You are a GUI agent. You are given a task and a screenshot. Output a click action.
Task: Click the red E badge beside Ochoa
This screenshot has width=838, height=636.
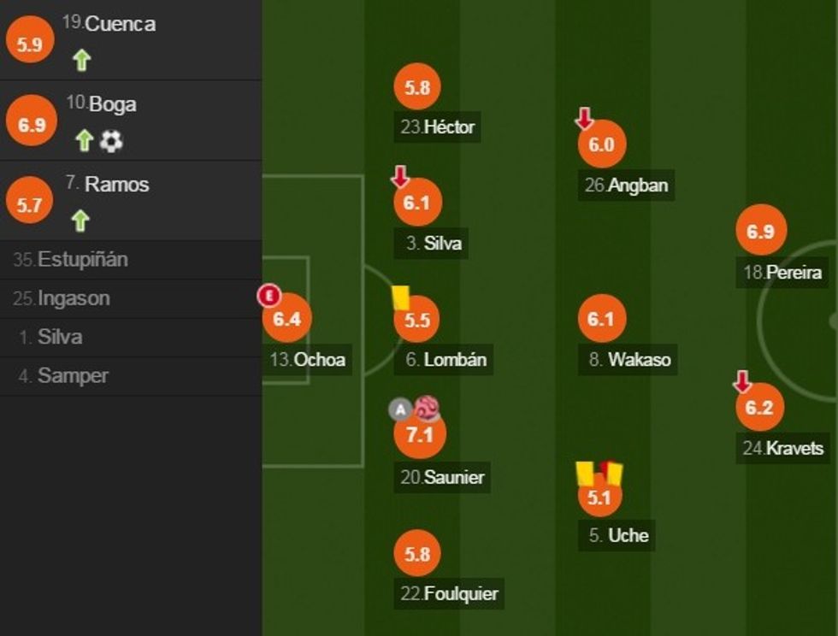click(269, 297)
